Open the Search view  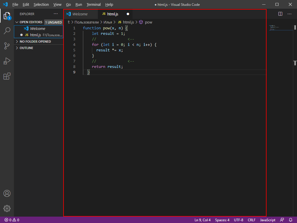pyautogui.click(x=7, y=31)
